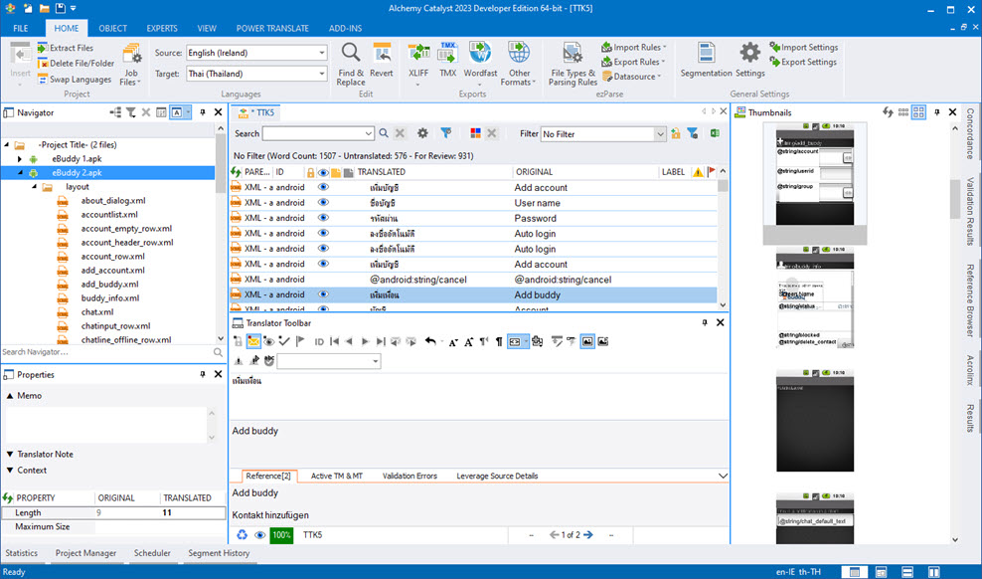The image size is (982, 579).
Task: Expand the eBuddy 1.apk tree node
Action: tap(20, 159)
